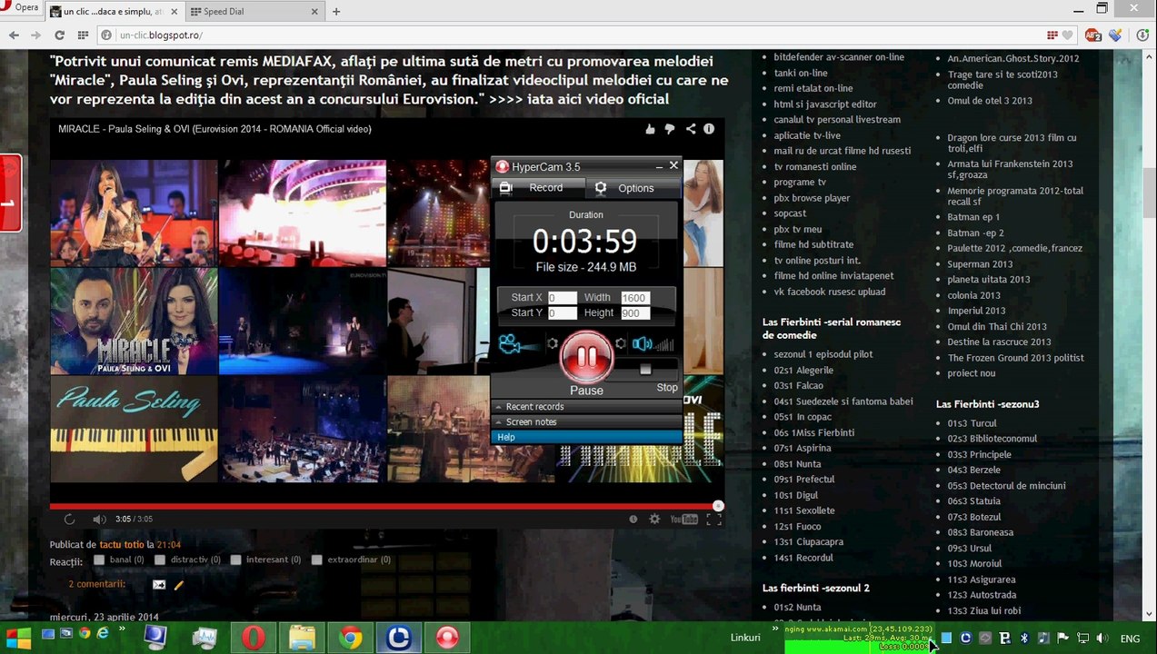Viewport: 1157px width, 654px height.
Task: Open Bluetooth tray icon
Action: point(1023,639)
